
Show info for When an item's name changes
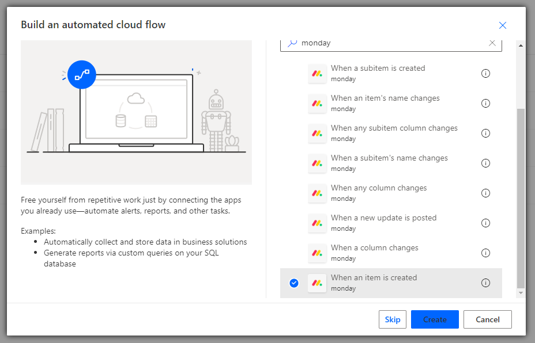point(485,103)
